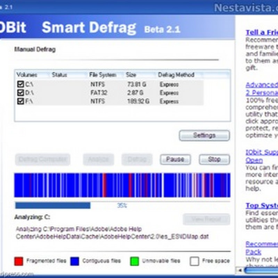Click the red Fragmented files swatch

click(19, 261)
